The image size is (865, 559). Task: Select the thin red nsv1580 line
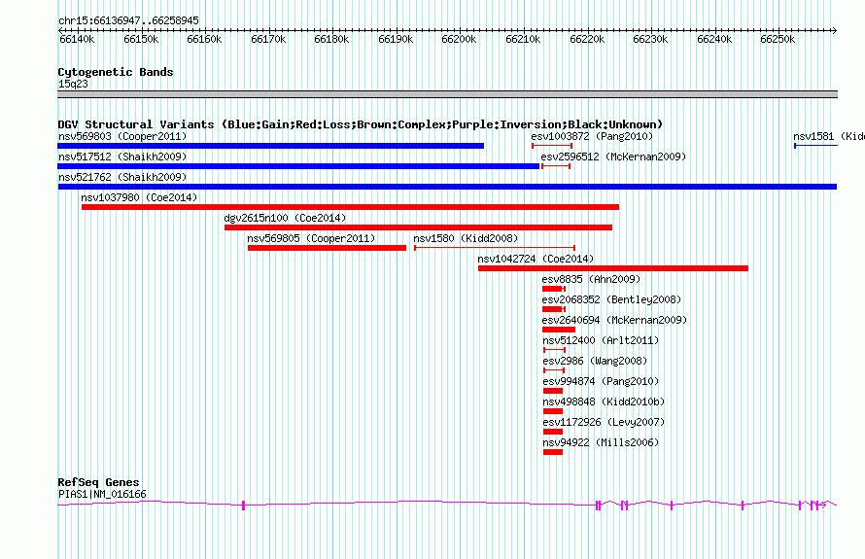495,248
